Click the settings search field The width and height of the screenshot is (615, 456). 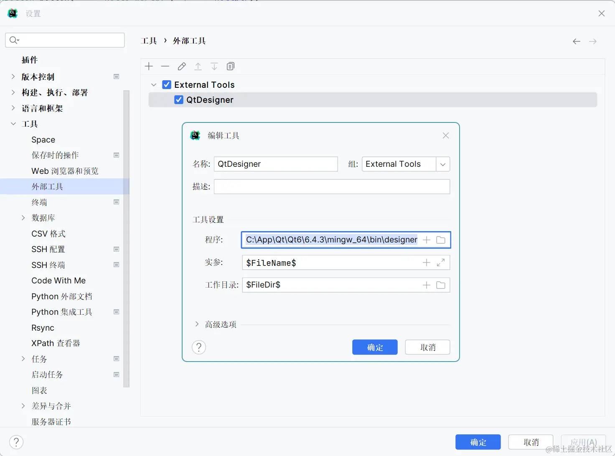click(65, 40)
